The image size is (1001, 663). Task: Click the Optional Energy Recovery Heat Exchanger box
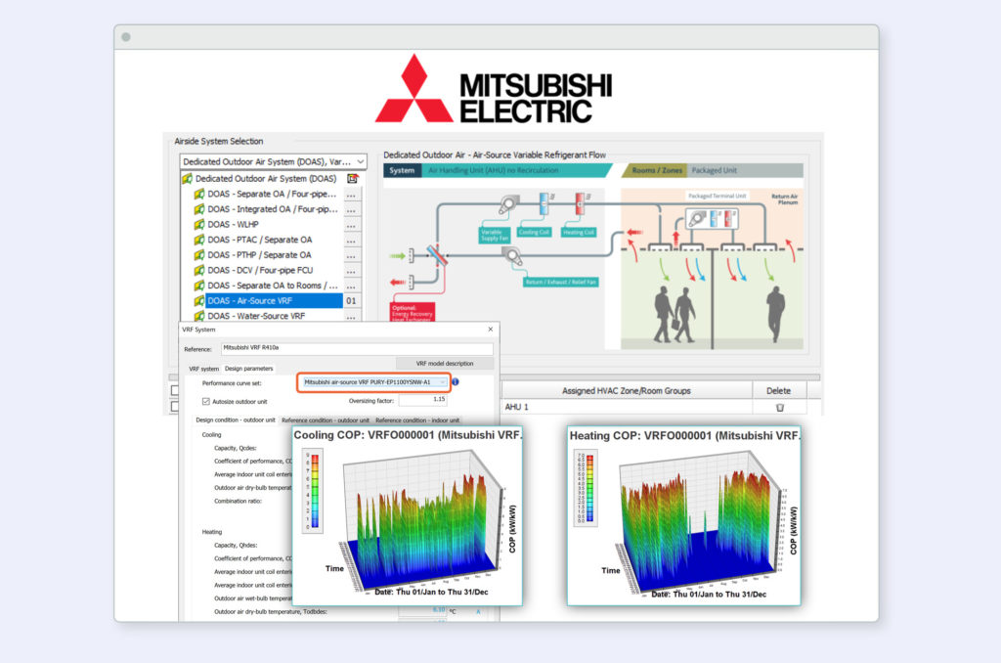pyautogui.click(x=413, y=312)
